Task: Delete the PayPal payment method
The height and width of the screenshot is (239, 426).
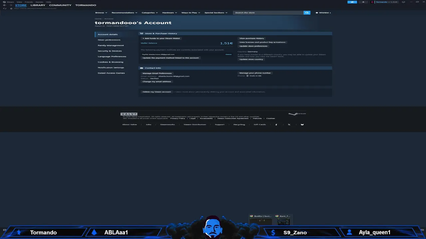Action: [x=228, y=54]
